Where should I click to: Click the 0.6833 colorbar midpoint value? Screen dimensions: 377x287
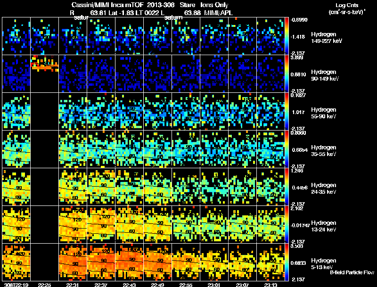coord(298,263)
